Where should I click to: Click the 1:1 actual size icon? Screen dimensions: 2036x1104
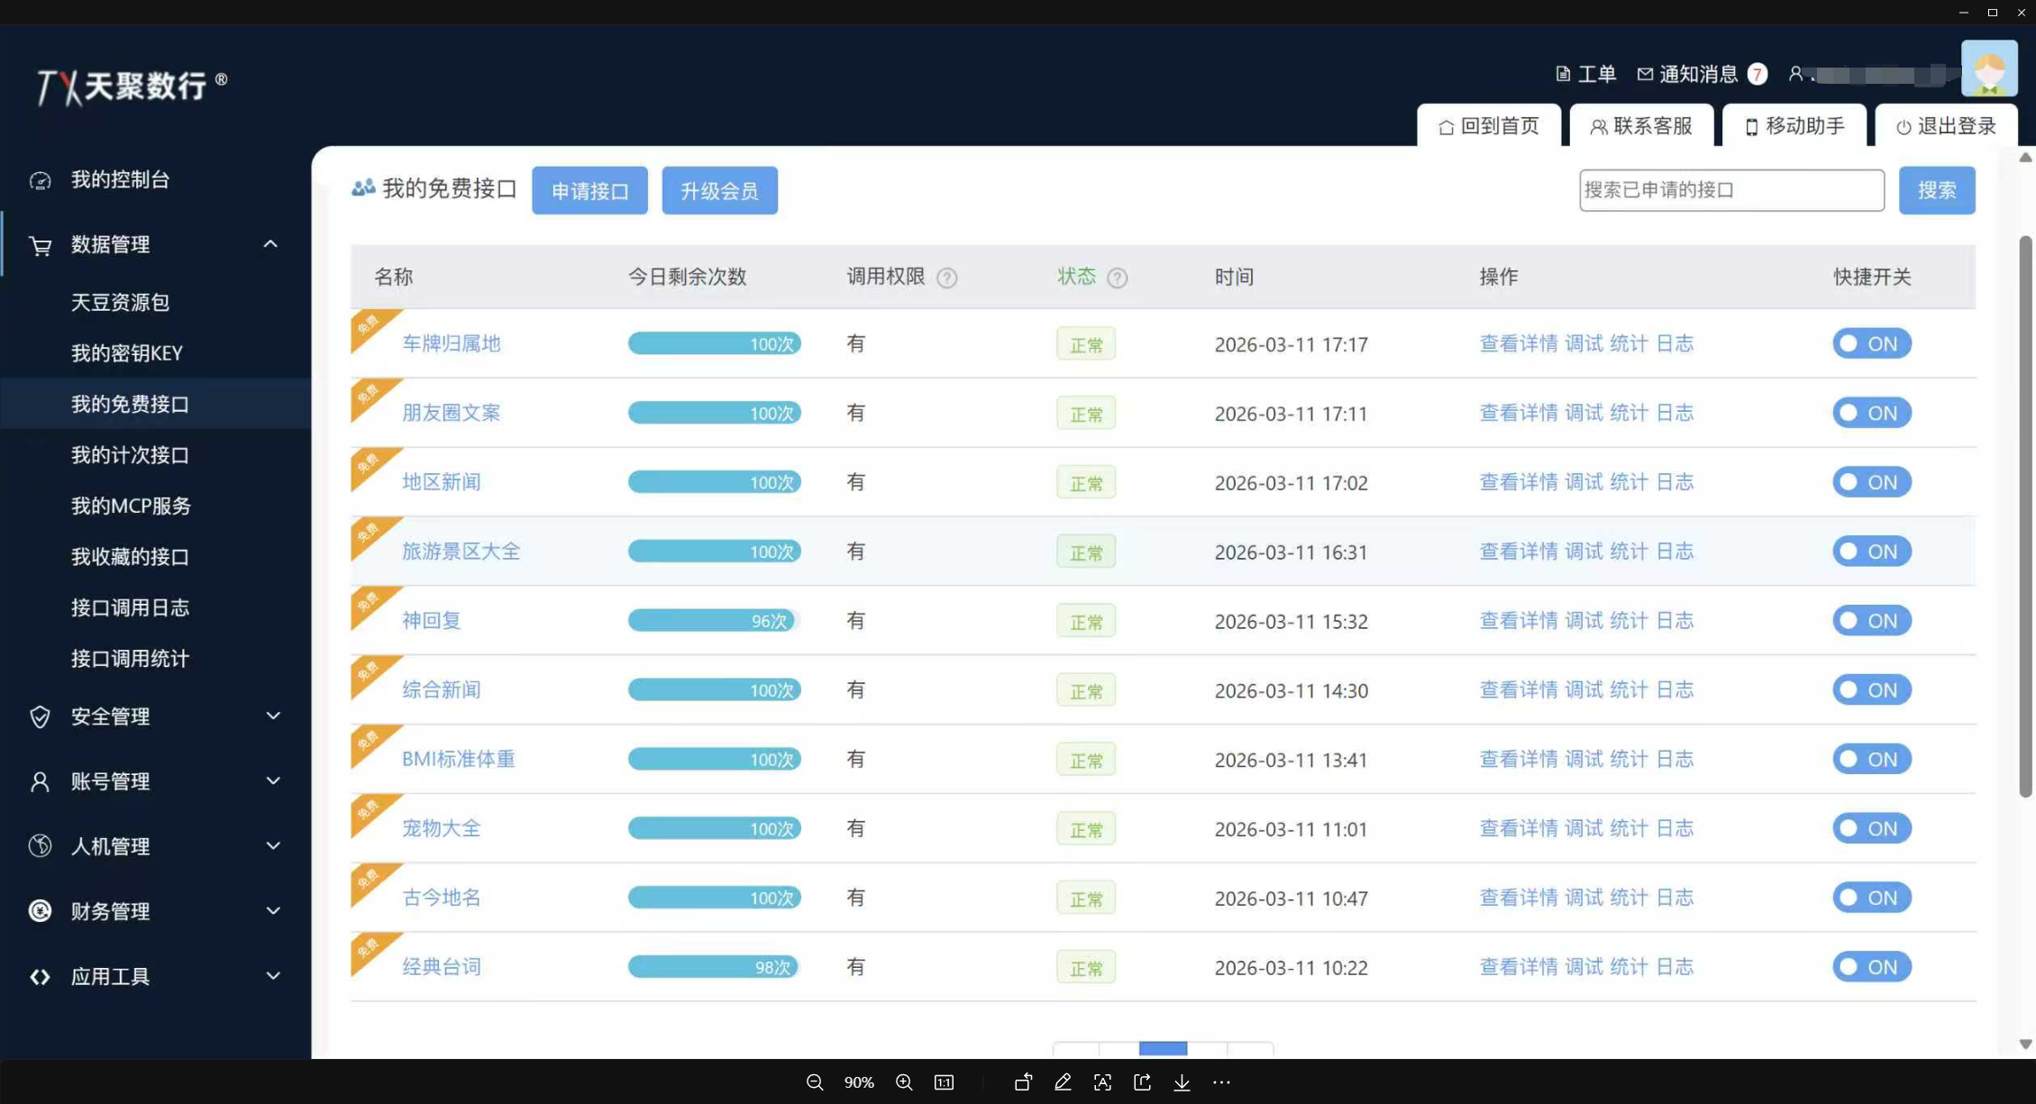[x=944, y=1082]
